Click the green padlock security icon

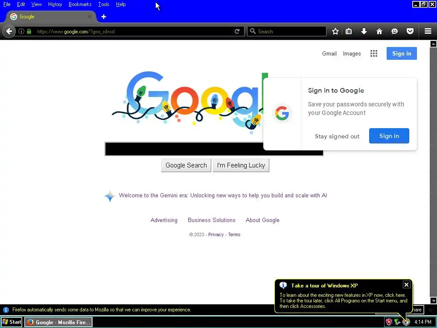[29, 31]
